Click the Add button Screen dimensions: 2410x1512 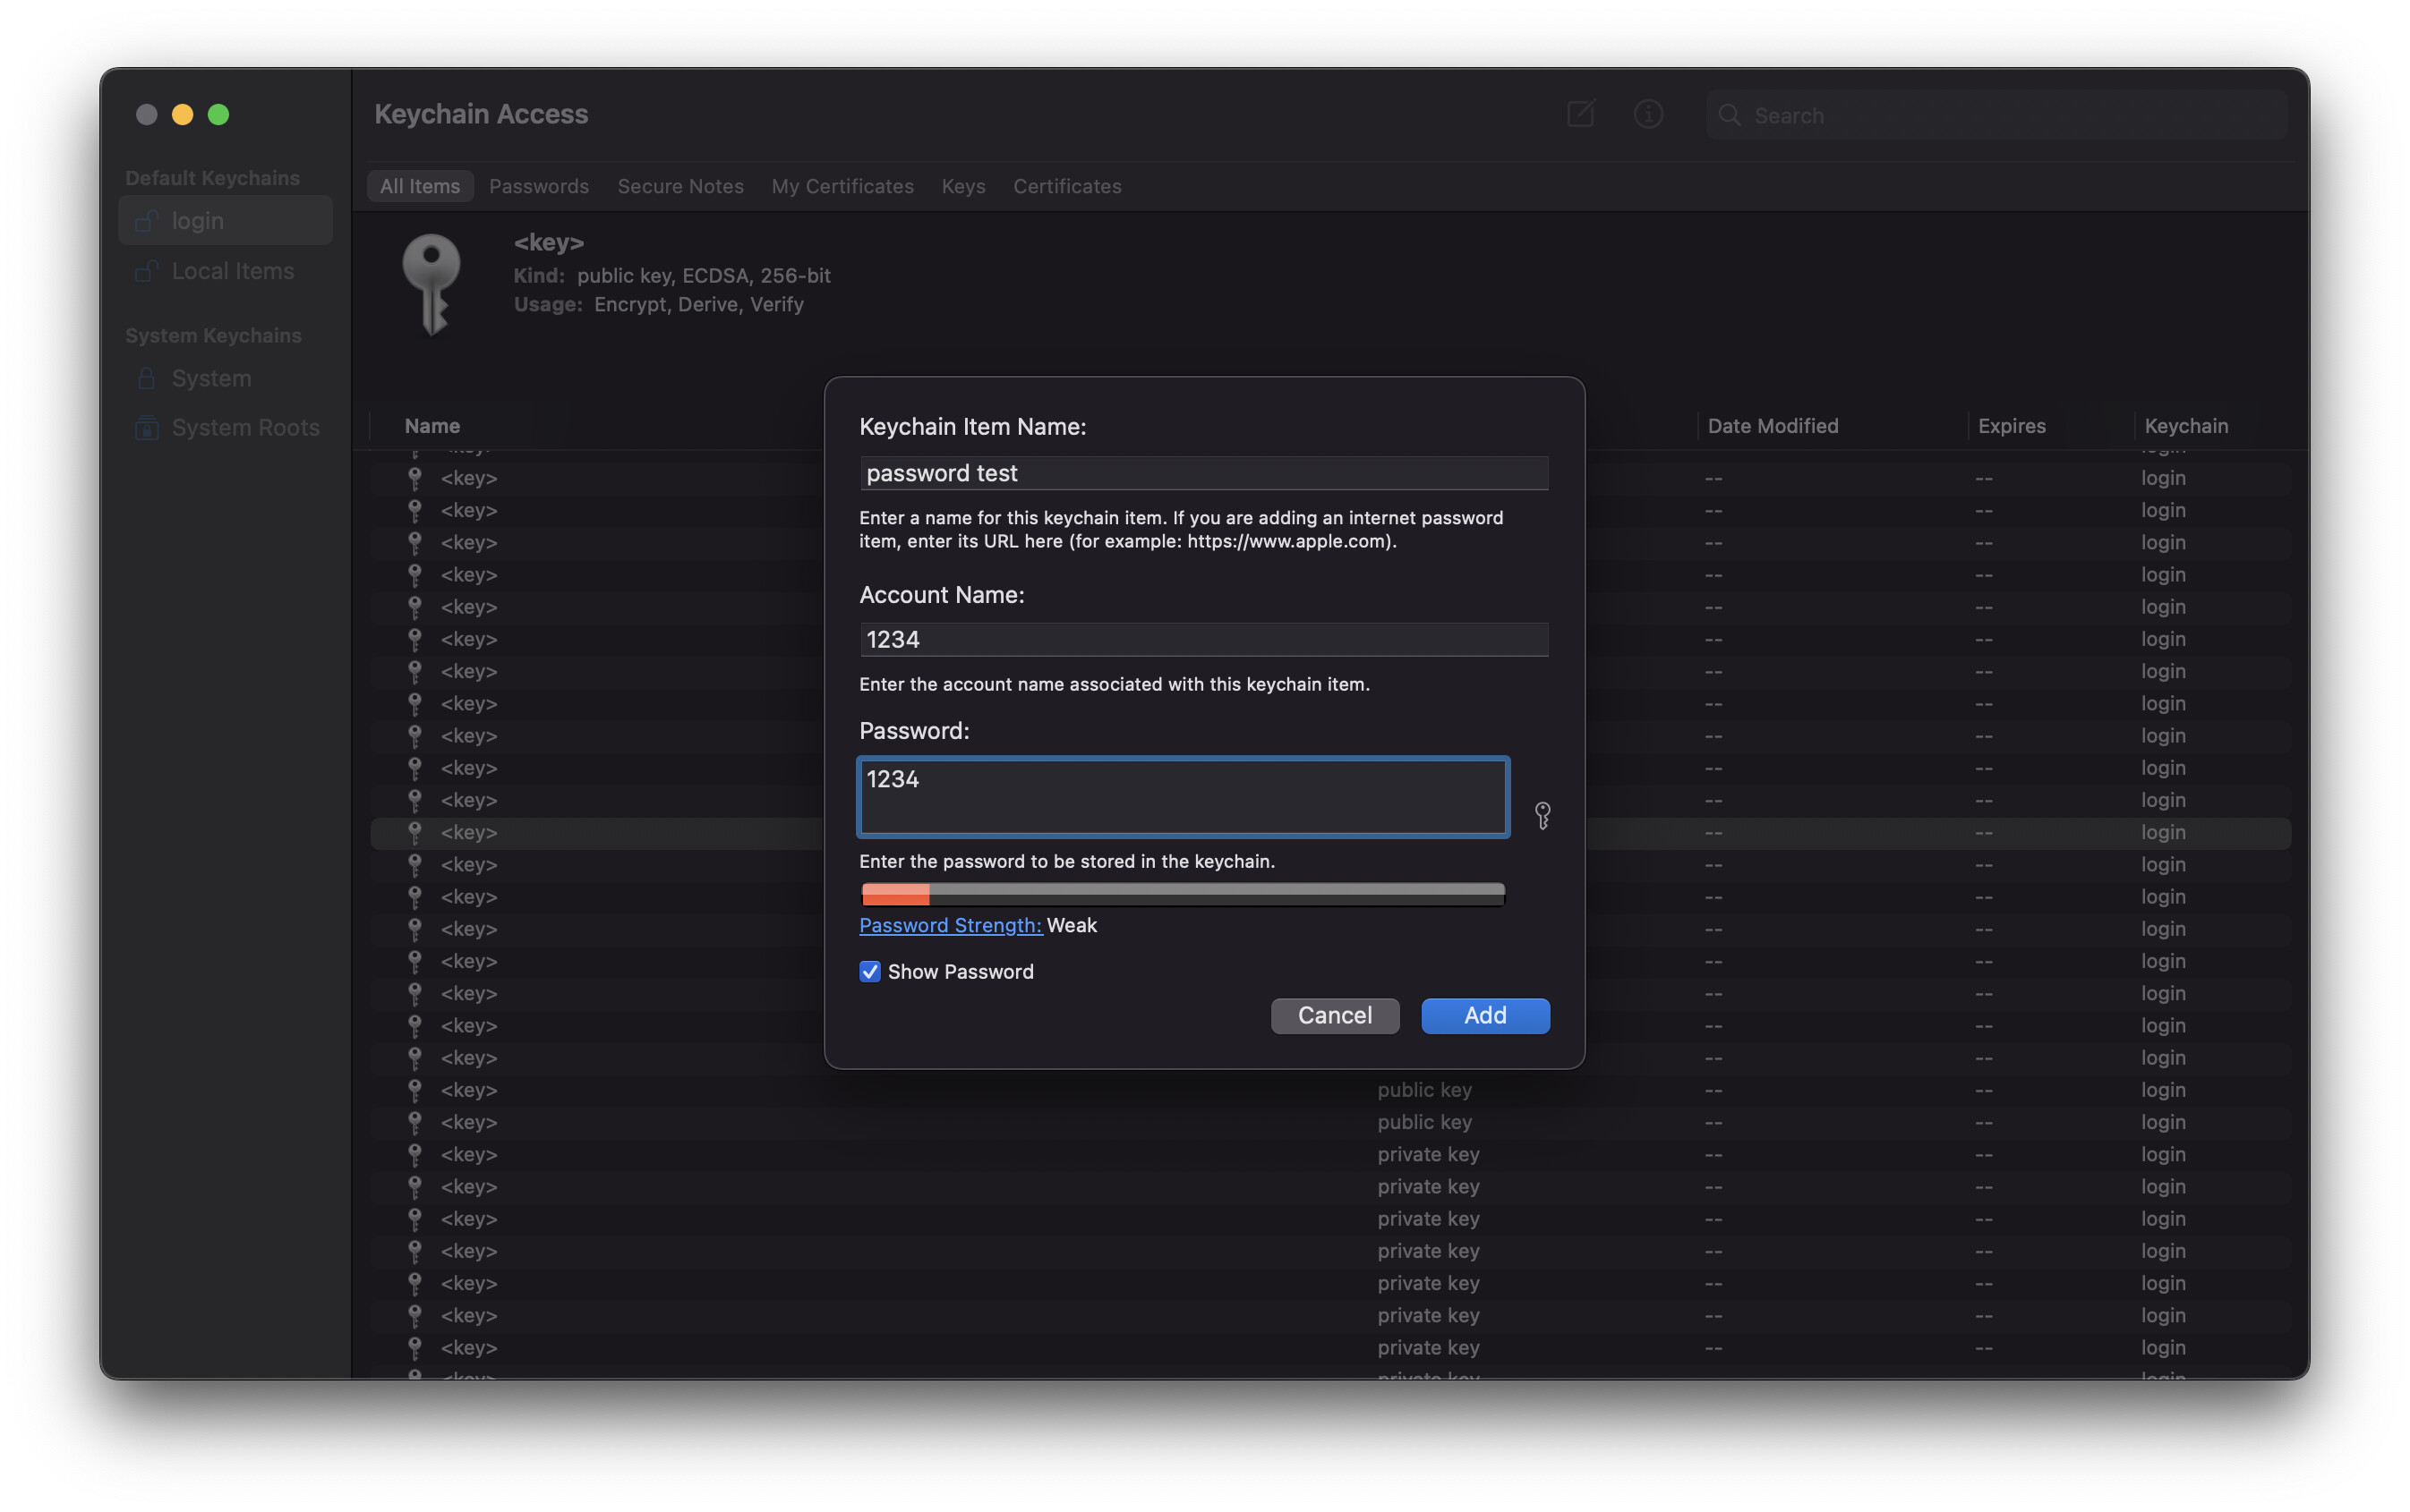point(1484,1015)
